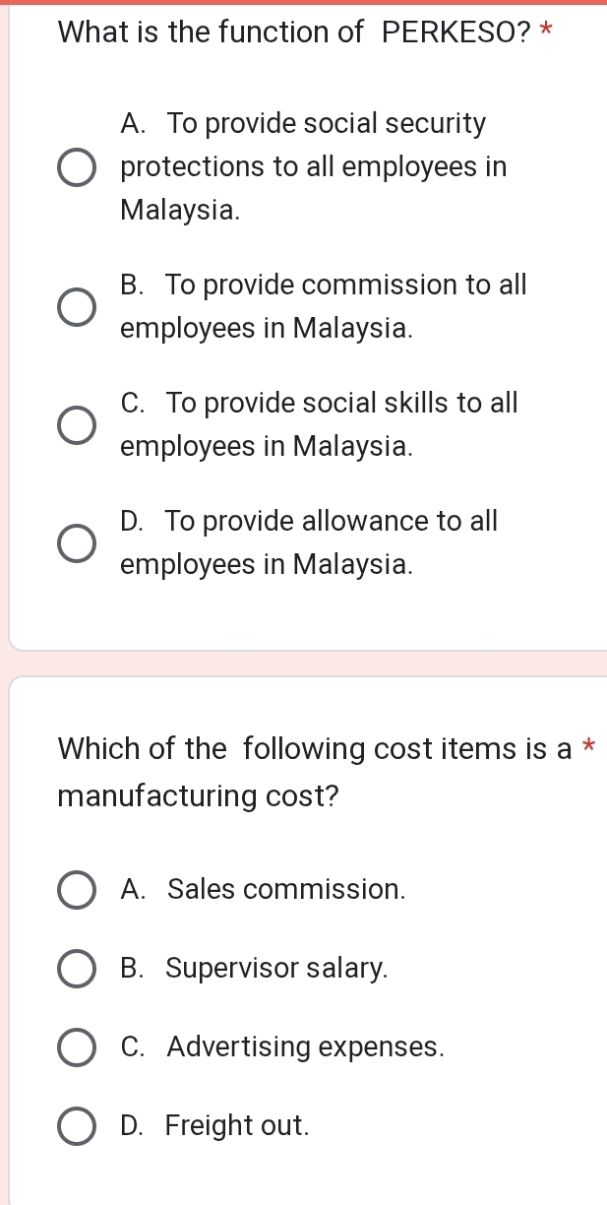Select radio button for social security protections answer
Screen dimensions: 607x1205
coord(77,167)
